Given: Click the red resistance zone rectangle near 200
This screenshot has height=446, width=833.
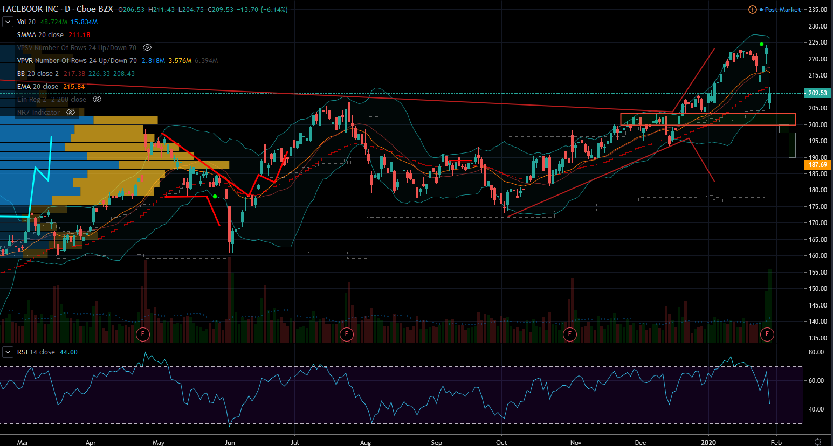Looking at the screenshot, I should pos(708,119).
